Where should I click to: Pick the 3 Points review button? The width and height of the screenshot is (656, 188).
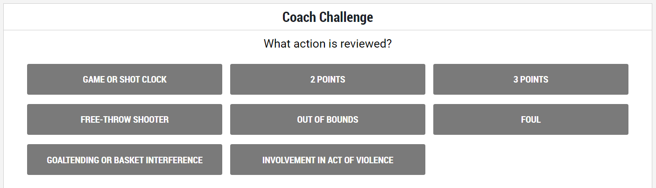[x=531, y=79]
